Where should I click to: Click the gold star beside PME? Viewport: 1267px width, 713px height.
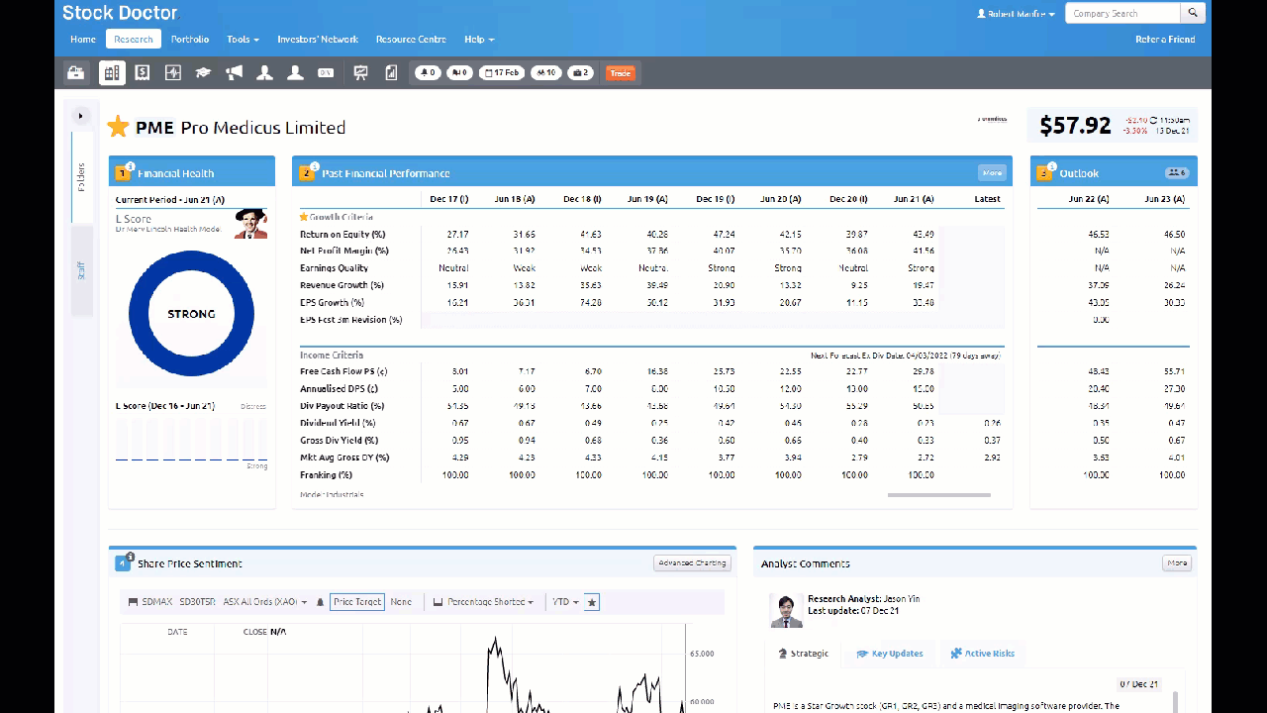(119, 127)
